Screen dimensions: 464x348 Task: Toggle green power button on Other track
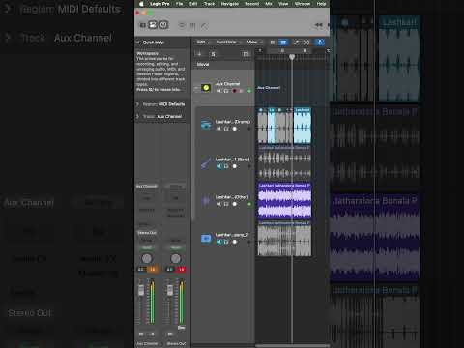click(249, 204)
